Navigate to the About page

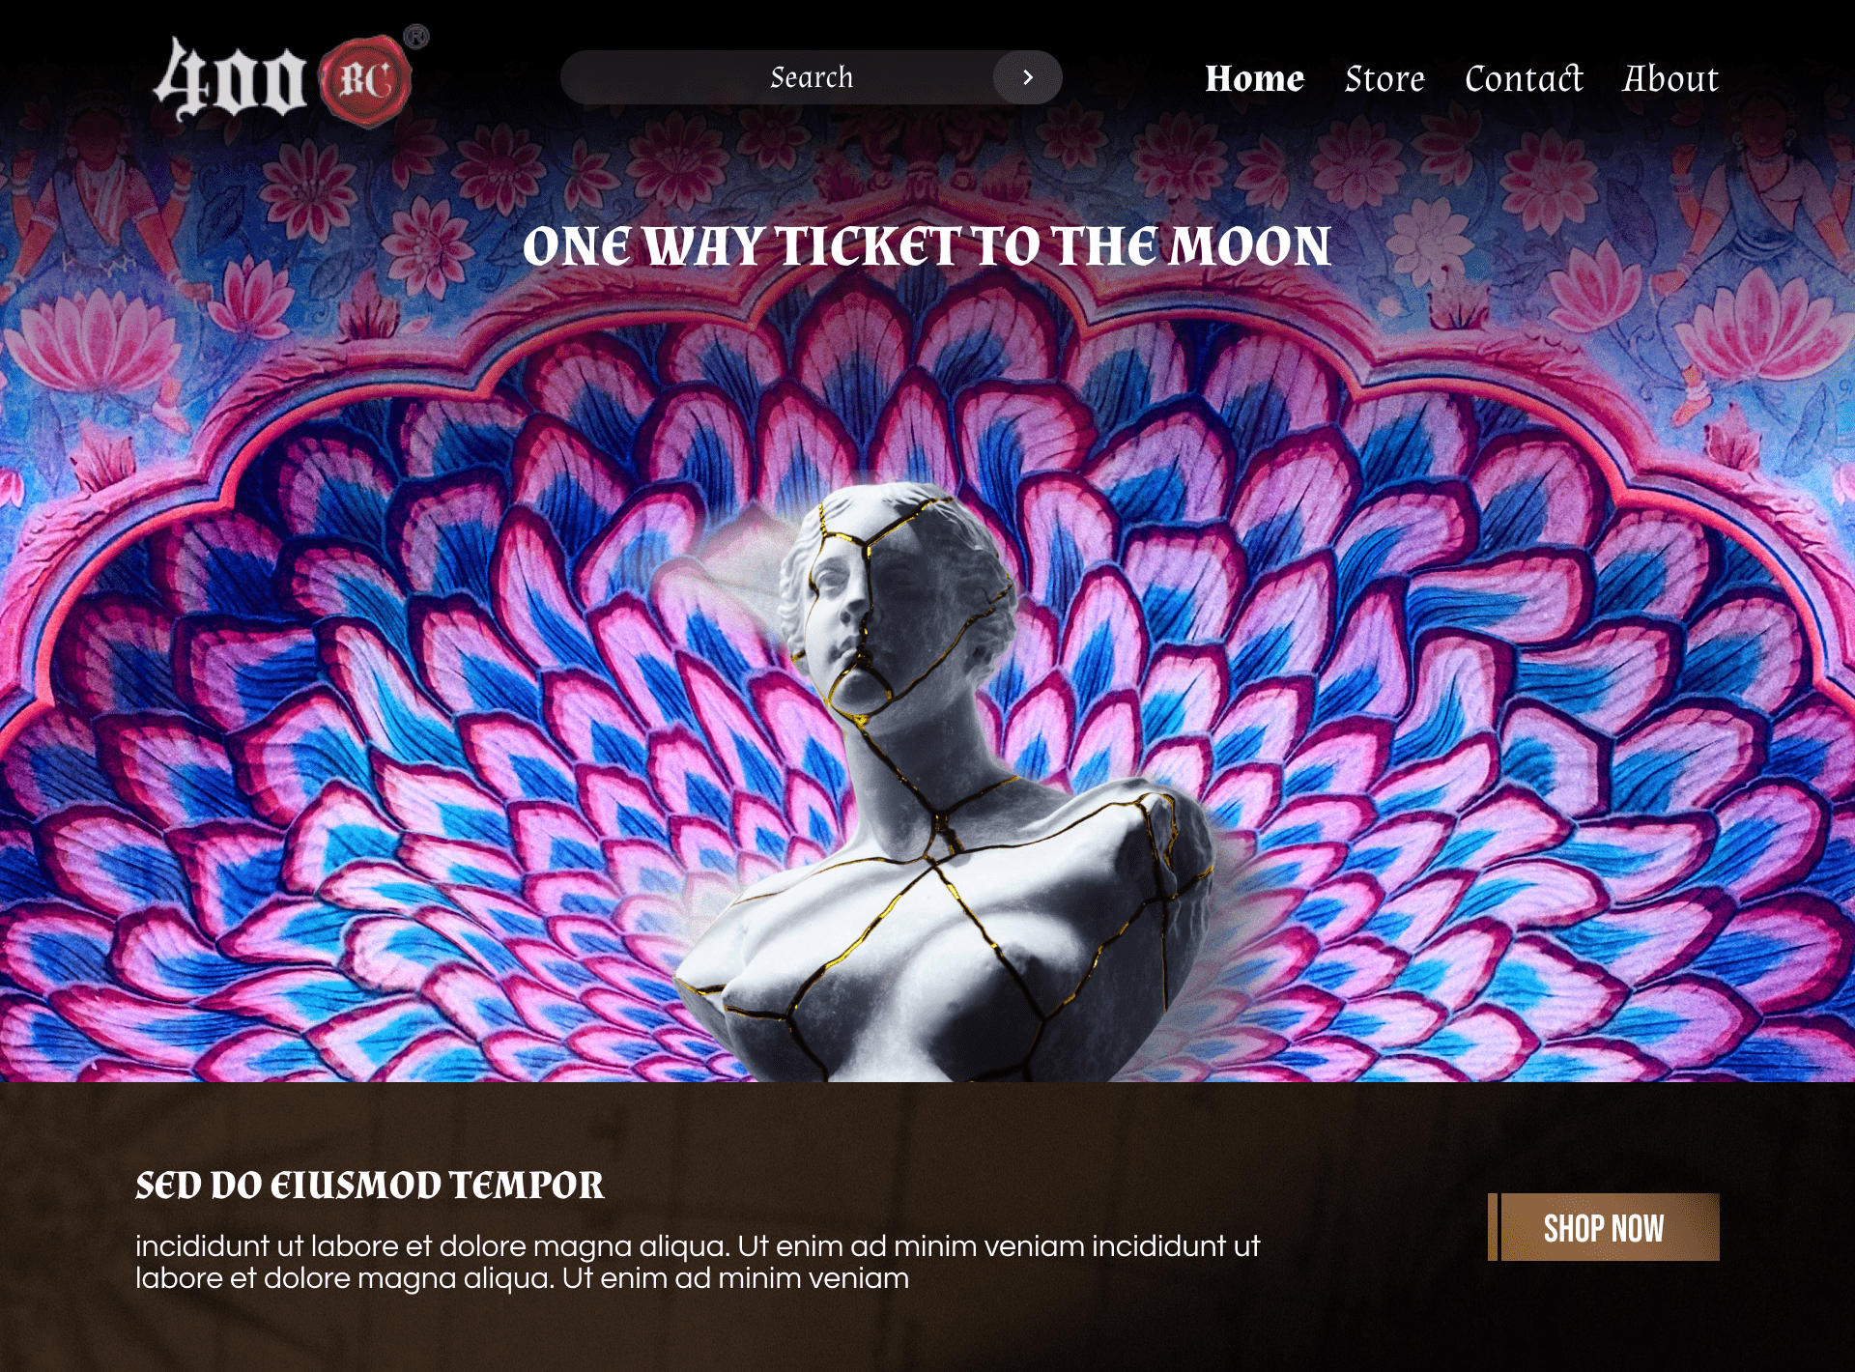pyautogui.click(x=1670, y=78)
